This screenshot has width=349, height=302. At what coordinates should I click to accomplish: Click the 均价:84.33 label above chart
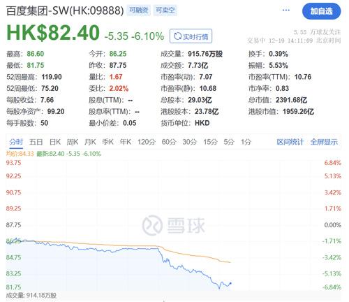click(x=20, y=154)
